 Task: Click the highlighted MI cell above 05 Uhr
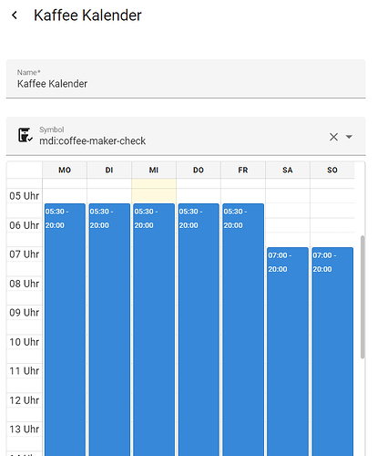pos(154,183)
